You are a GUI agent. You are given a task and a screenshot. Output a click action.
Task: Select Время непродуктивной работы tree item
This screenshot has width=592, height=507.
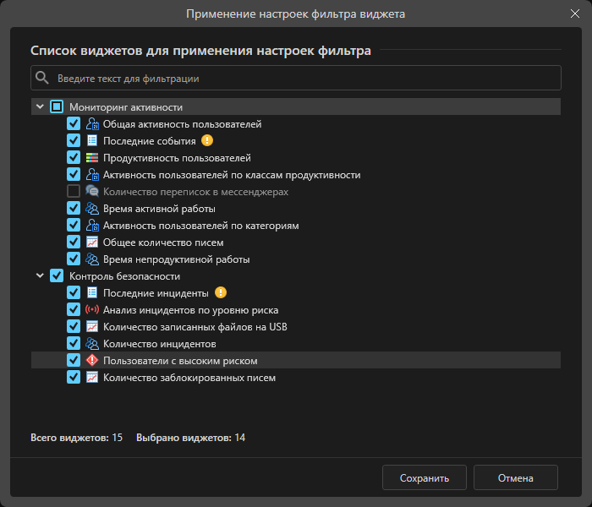pyautogui.click(x=176, y=259)
